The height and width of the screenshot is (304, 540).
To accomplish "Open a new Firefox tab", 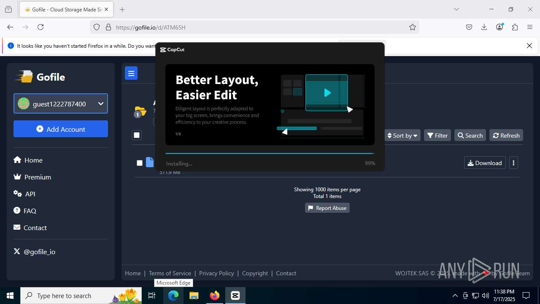I will pyautogui.click(x=122, y=9).
